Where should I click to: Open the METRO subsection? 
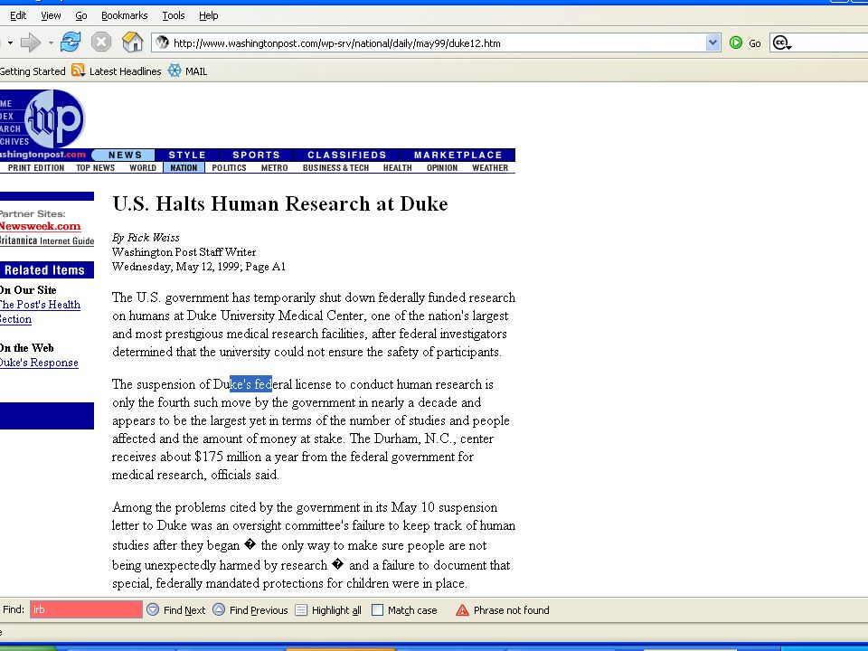(275, 168)
